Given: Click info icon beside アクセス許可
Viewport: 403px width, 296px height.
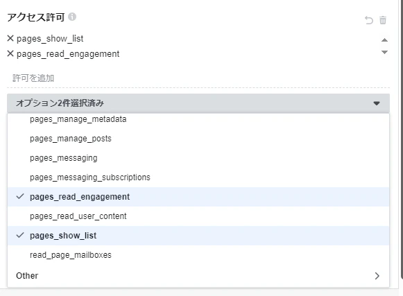Looking at the screenshot, I should pyautogui.click(x=72, y=17).
